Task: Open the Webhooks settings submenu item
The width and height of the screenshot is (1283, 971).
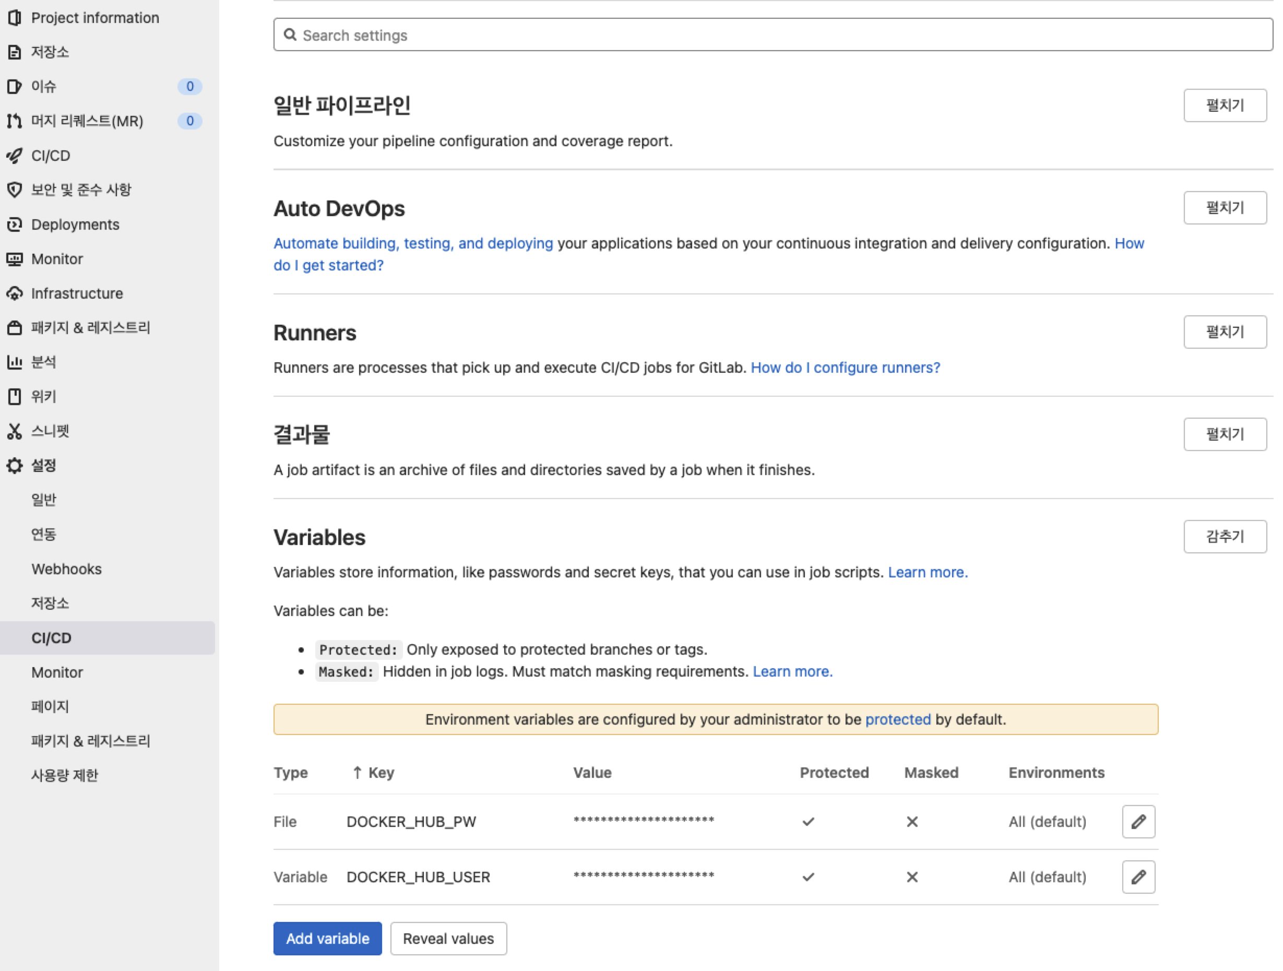Action: [x=67, y=569]
